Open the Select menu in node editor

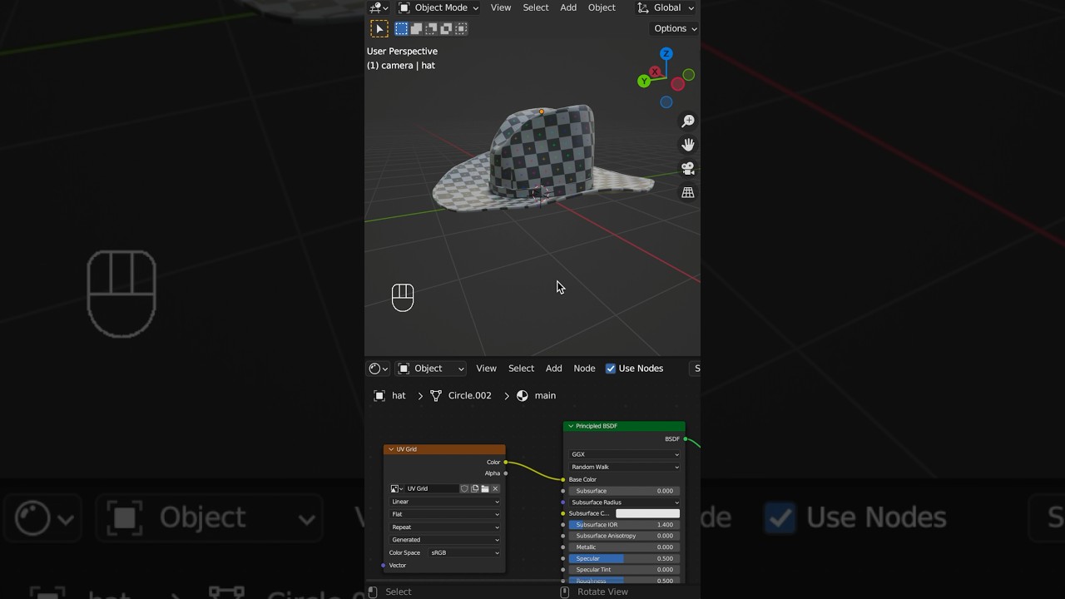(521, 369)
